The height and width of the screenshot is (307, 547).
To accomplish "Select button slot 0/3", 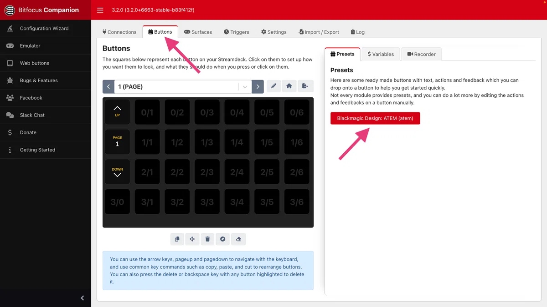I will 207,111.
